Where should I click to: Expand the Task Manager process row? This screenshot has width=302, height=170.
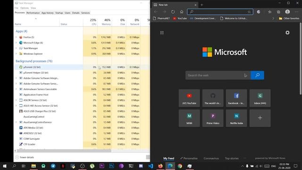tap(16, 48)
